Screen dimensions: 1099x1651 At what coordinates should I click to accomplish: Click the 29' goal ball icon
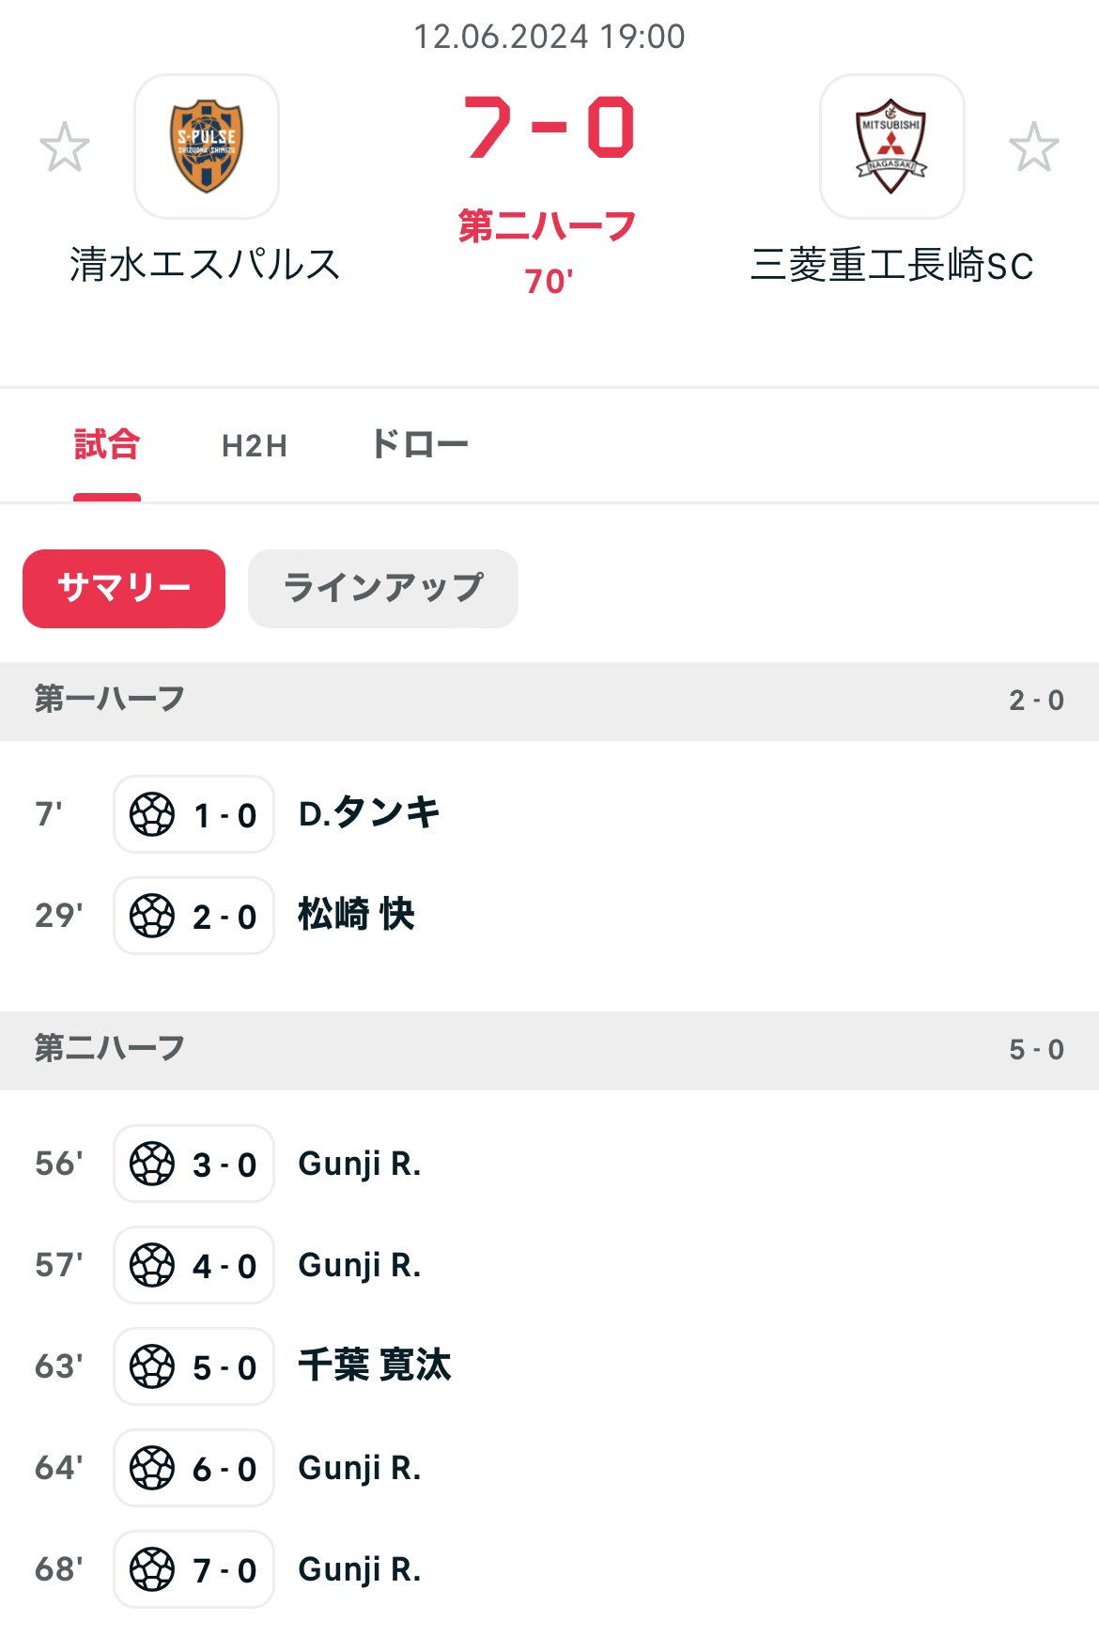[152, 916]
